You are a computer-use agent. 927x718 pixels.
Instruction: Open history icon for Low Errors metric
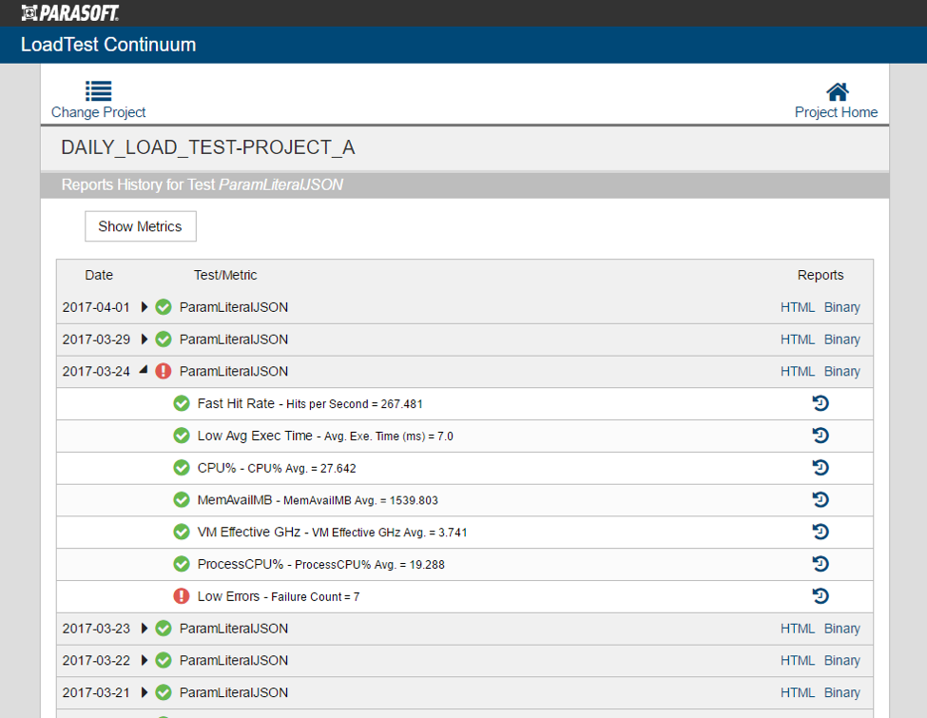coord(821,595)
